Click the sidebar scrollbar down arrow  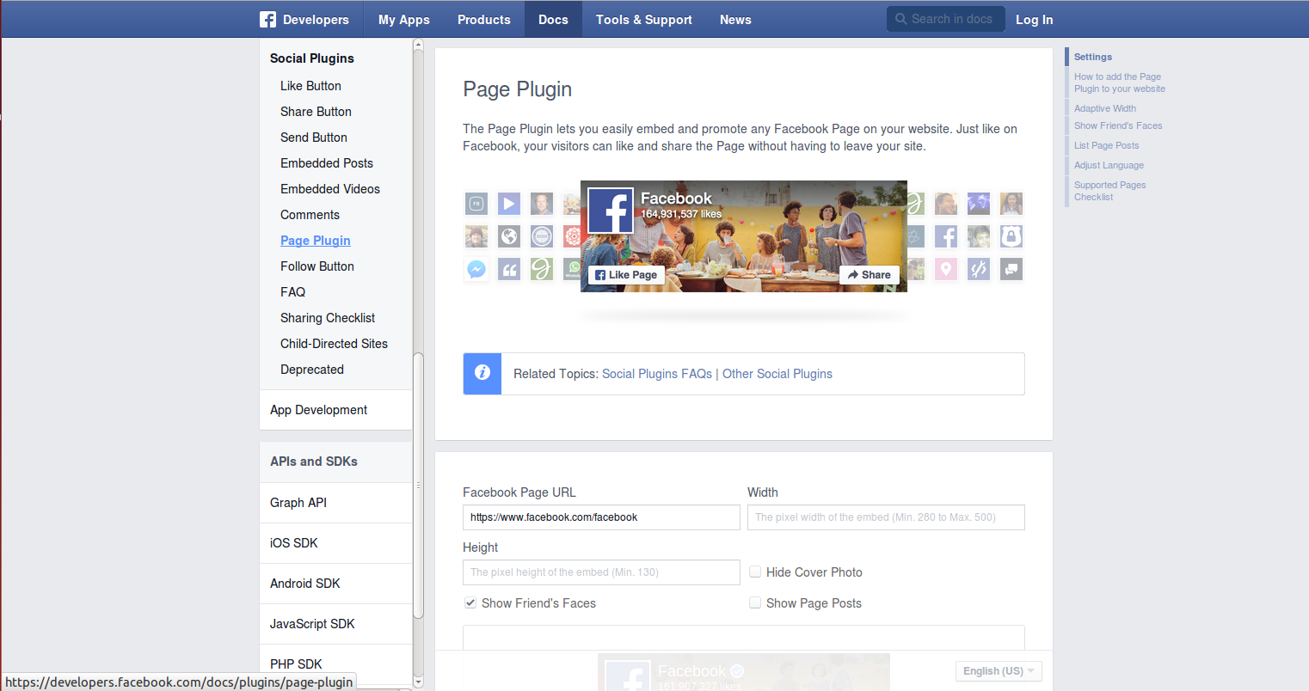point(418,682)
